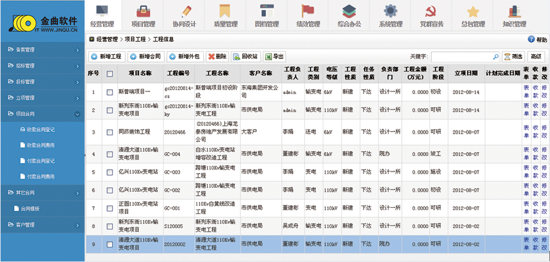The image size is (550, 262).
Task: Tick the checkbox for 斯普瑞项目一 row
Action: coord(110,92)
